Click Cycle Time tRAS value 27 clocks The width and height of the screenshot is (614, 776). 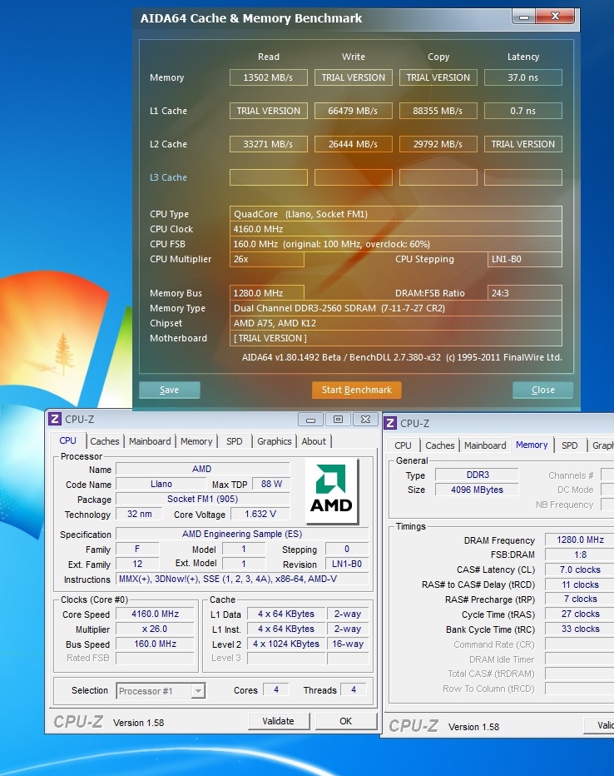coord(580,614)
